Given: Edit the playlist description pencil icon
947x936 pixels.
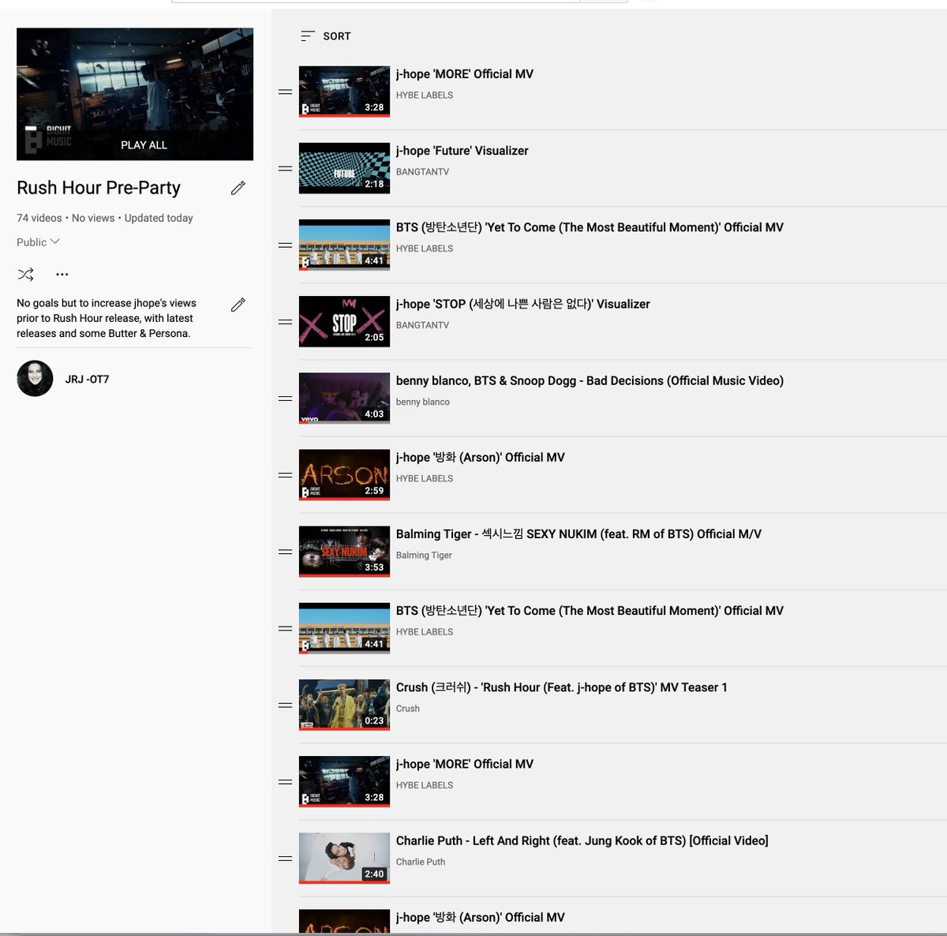Looking at the screenshot, I should 238,305.
